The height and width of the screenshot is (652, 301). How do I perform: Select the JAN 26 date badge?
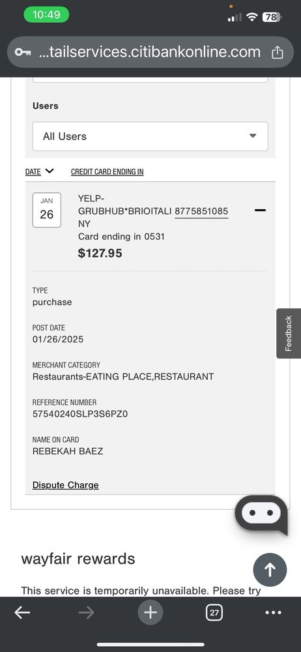coord(46,210)
